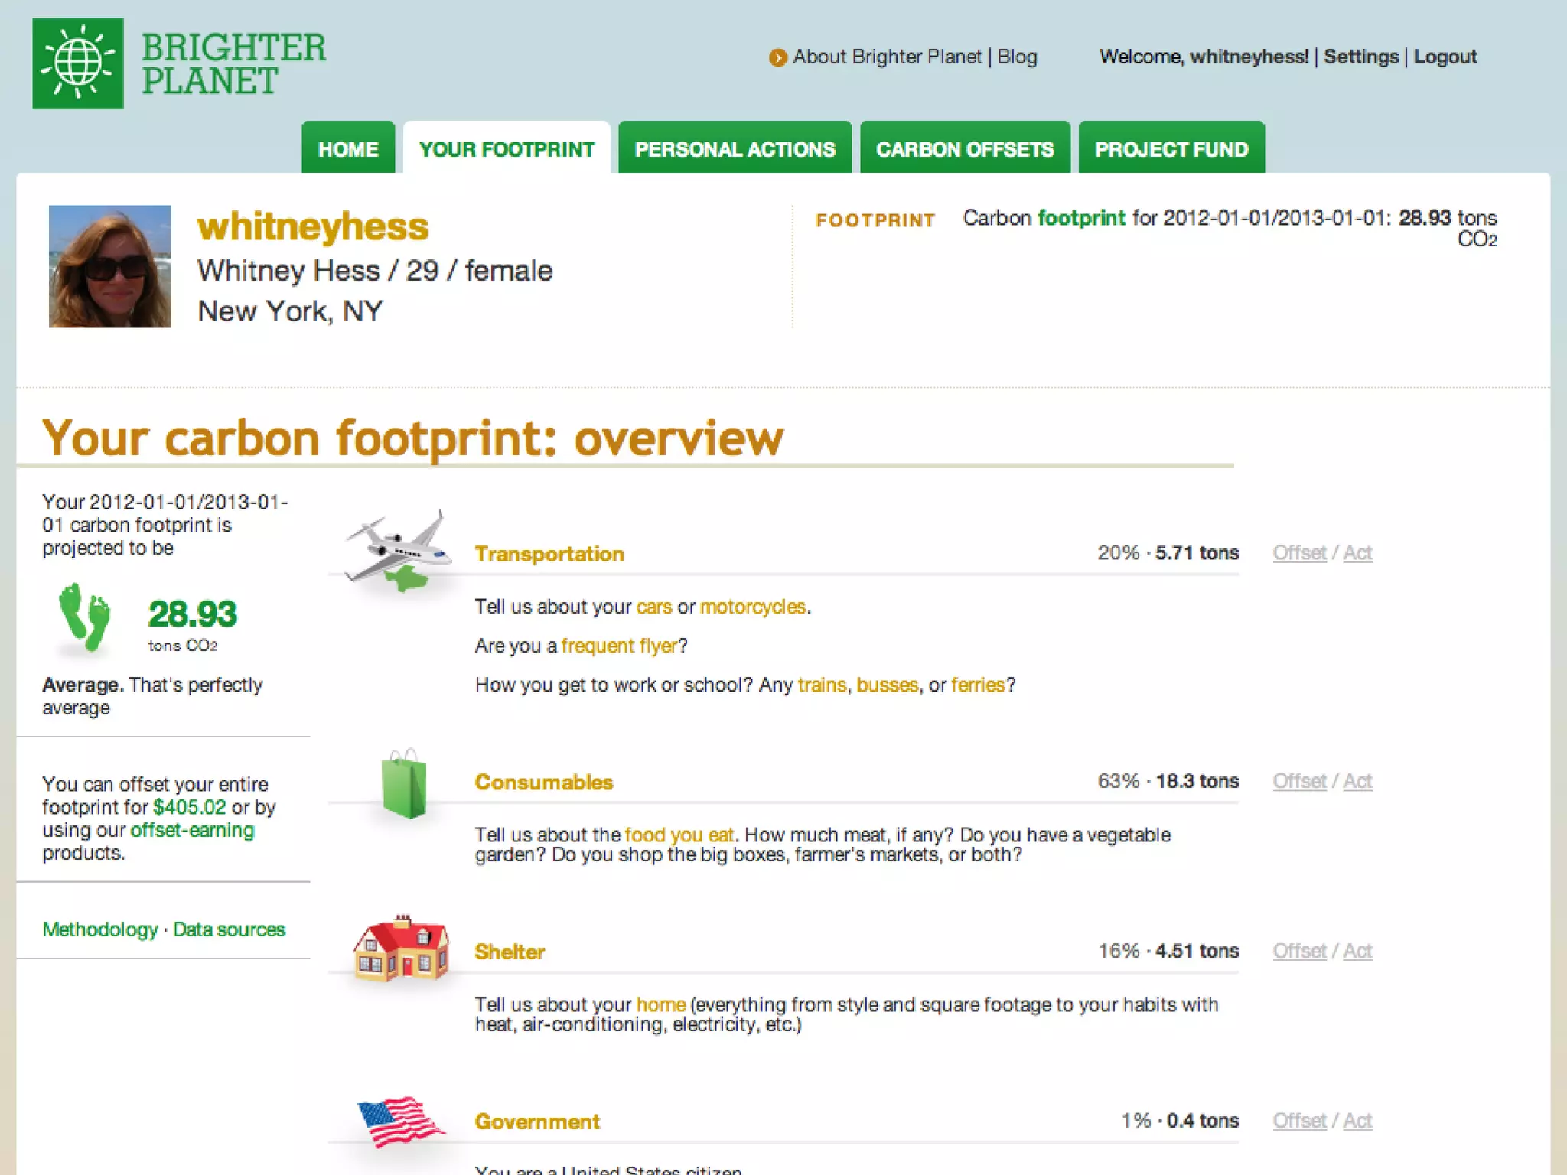Click Offset next to Transportation

click(x=1298, y=553)
